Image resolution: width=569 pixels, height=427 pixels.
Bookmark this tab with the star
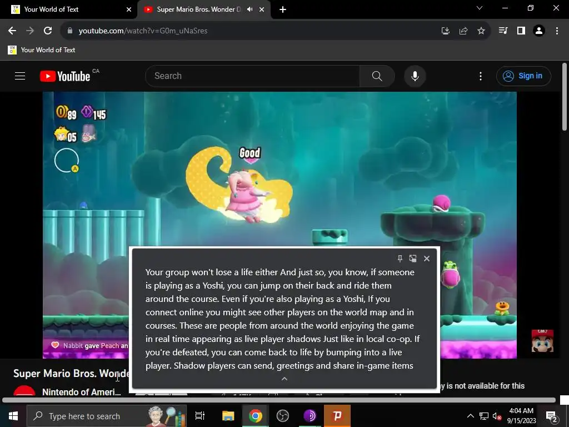pyautogui.click(x=481, y=31)
